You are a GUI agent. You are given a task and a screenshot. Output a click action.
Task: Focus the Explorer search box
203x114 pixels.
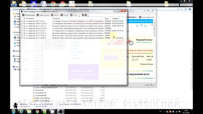coord(186,5)
